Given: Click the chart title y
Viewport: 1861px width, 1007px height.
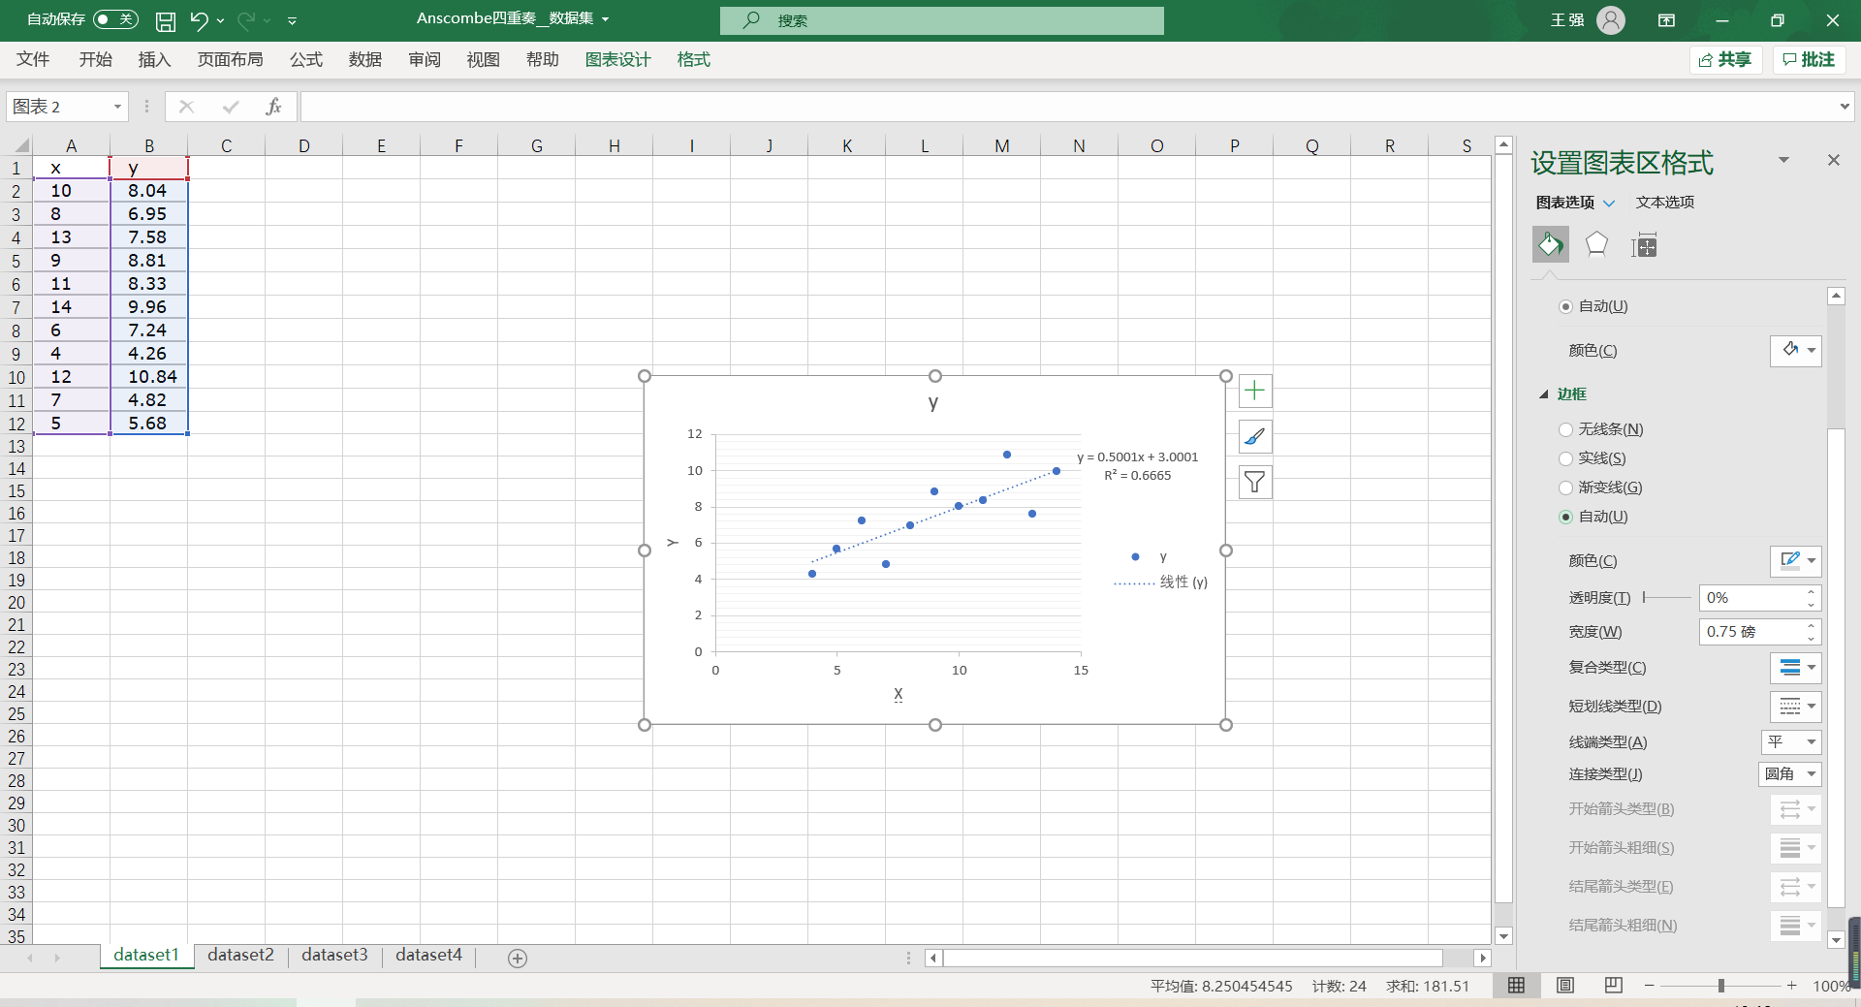Looking at the screenshot, I should tap(932, 402).
